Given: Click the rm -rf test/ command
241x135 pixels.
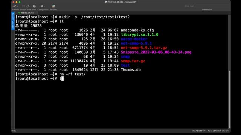Looking at the screenshot, I should coord(72,74).
